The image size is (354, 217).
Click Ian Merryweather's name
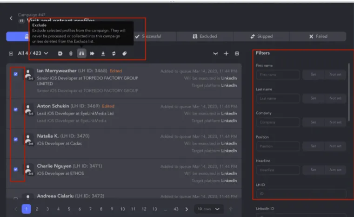[57, 70]
